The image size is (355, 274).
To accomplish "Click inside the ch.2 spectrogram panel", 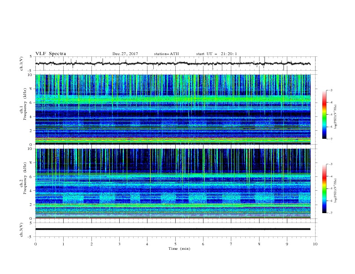I will point(173,184).
